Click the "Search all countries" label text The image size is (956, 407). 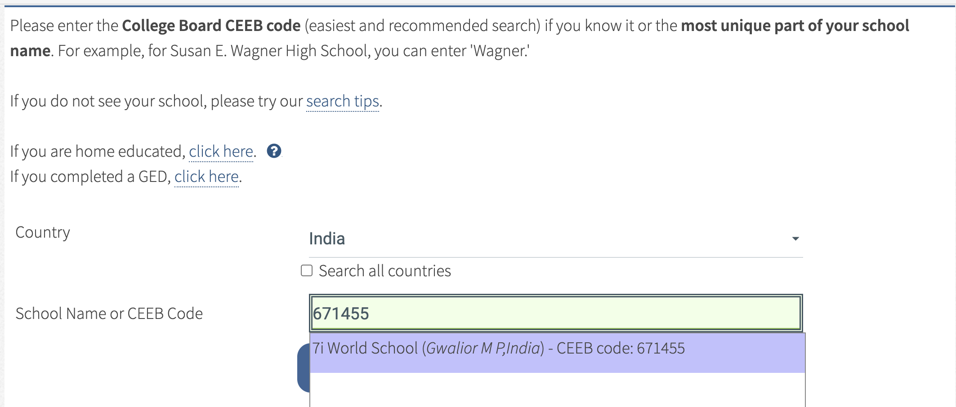[384, 271]
